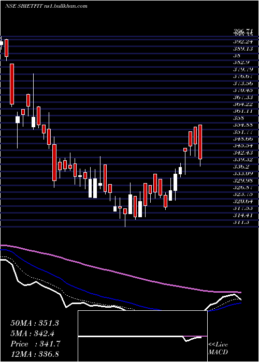Image resolution: width=259 pixels, height=362 pixels.
Task: Select the 333.09 price level label
Action: click(x=242, y=173)
